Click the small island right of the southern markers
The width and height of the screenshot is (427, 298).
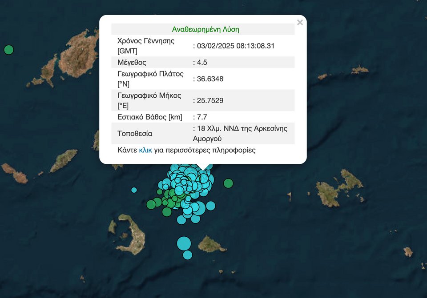(211, 244)
